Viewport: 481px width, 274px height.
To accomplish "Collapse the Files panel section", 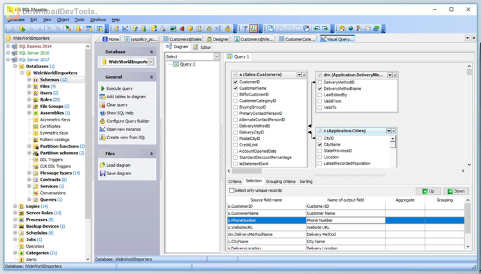I will pos(151,154).
